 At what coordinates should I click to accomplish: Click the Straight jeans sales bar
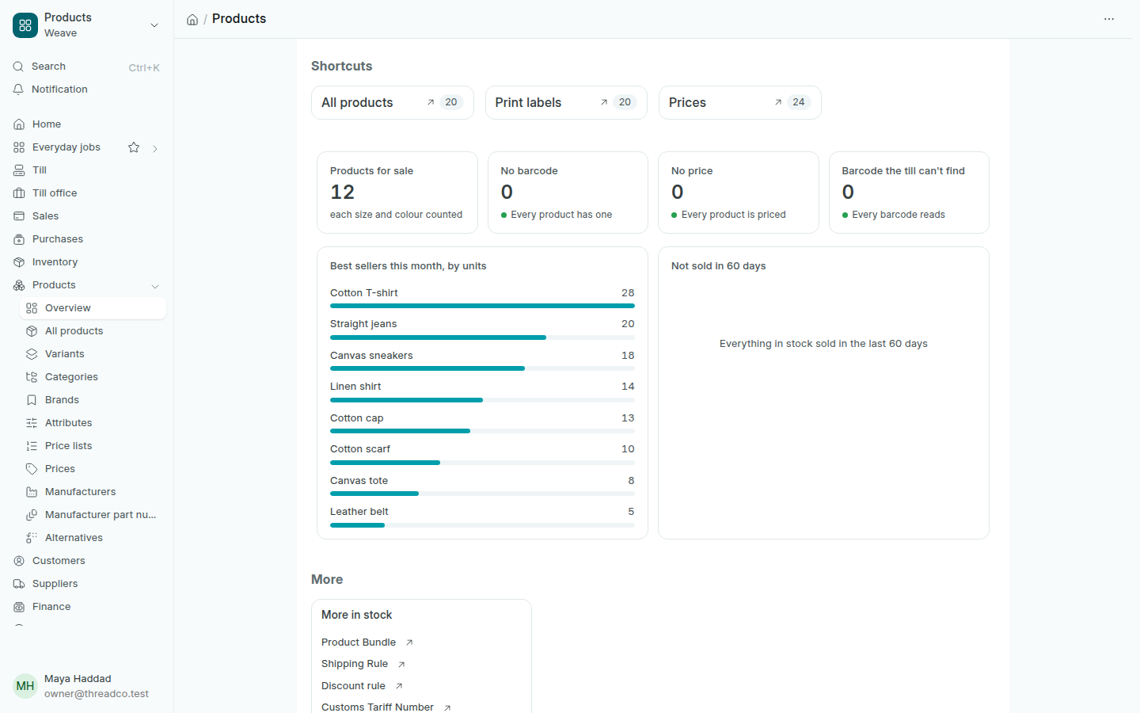pos(482,337)
